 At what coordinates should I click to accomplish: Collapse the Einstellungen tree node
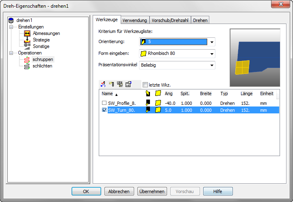[x=11, y=27]
